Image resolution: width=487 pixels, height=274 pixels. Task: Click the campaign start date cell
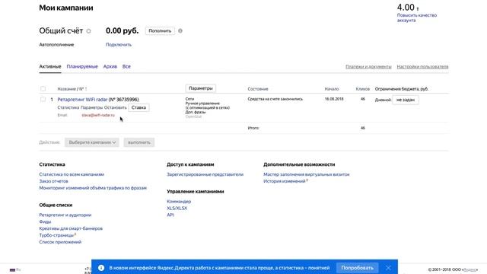[x=334, y=99]
